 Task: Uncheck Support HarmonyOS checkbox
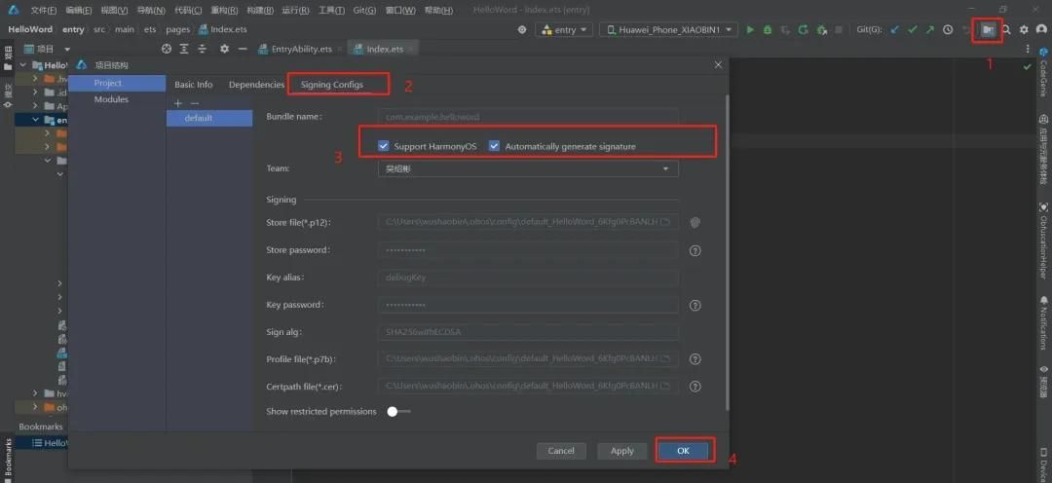click(x=384, y=146)
